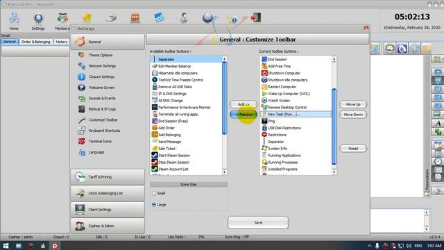Select Edit Member Balance in available list
The height and width of the screenshot is (250, 444).
pyautogui.click(x=187, y=66)
